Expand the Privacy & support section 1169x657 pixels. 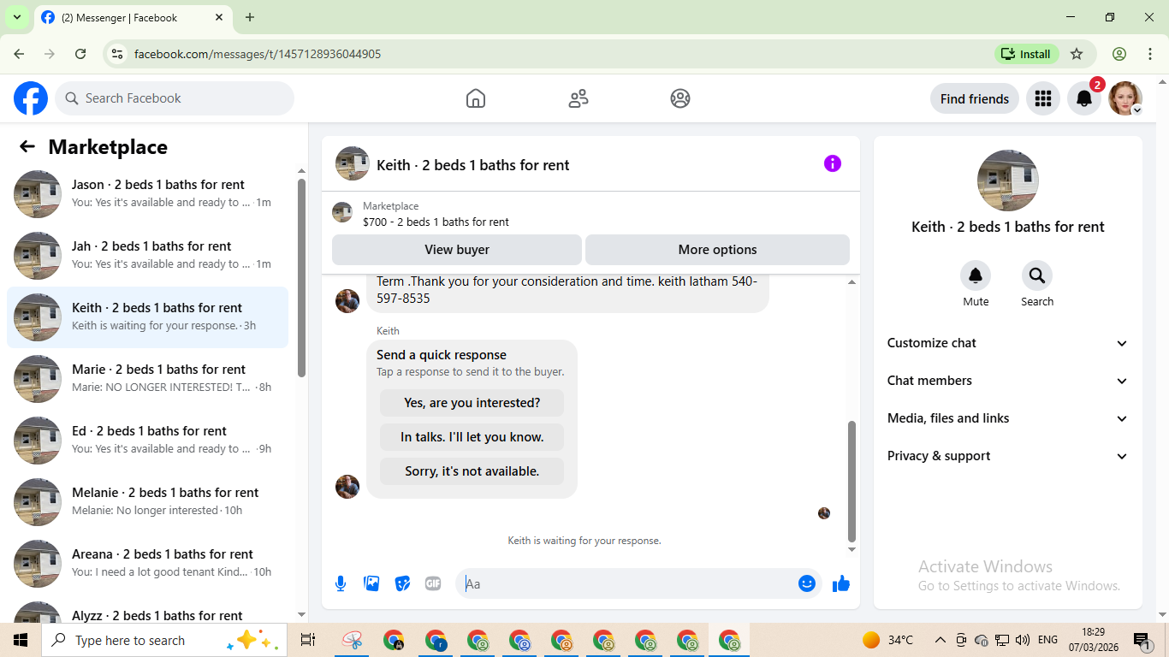click(1008, 456)
